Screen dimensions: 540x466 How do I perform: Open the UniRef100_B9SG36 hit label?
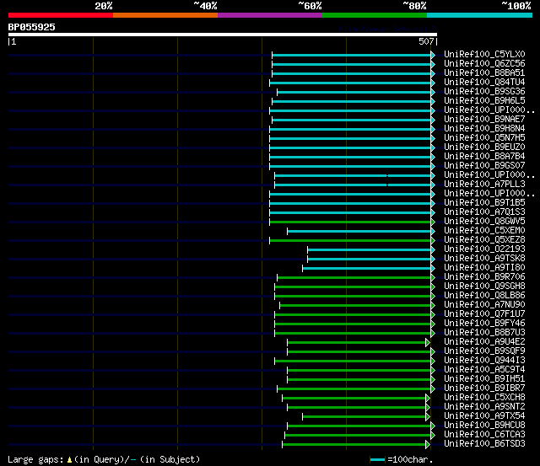pyautogui.click(x=484, y=92)
